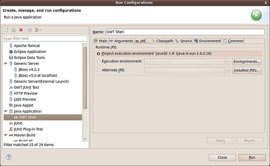270x166 pixels.
Task: Open the Source tab
Action: coord(184,41)
